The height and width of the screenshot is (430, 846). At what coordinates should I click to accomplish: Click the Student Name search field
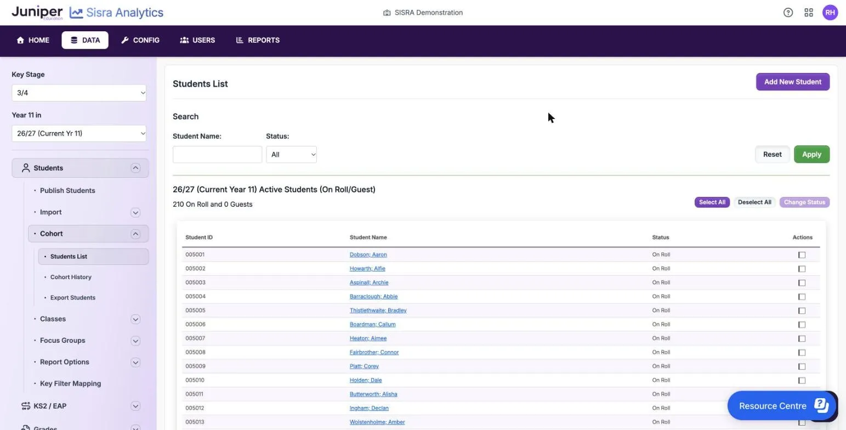pos(217,155)
